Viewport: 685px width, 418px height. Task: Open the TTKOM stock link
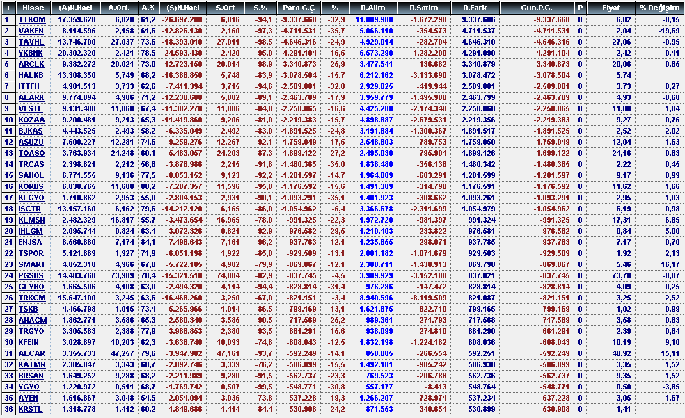pyautogui.click(x=32, y=20)
